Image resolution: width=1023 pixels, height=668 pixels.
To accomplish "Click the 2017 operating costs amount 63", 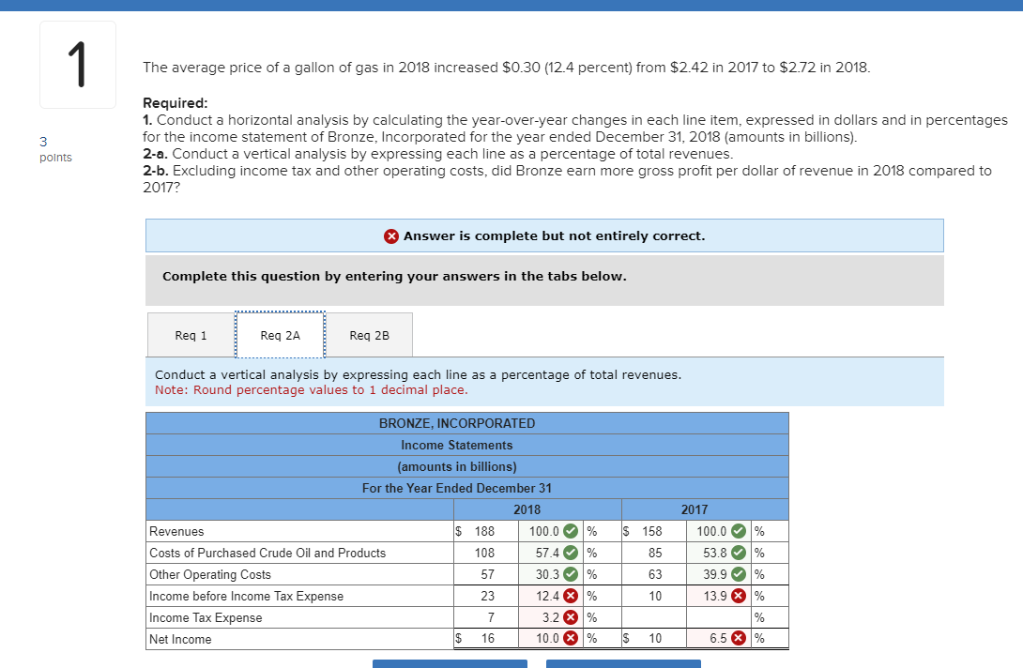I will (x=656, y=574).
